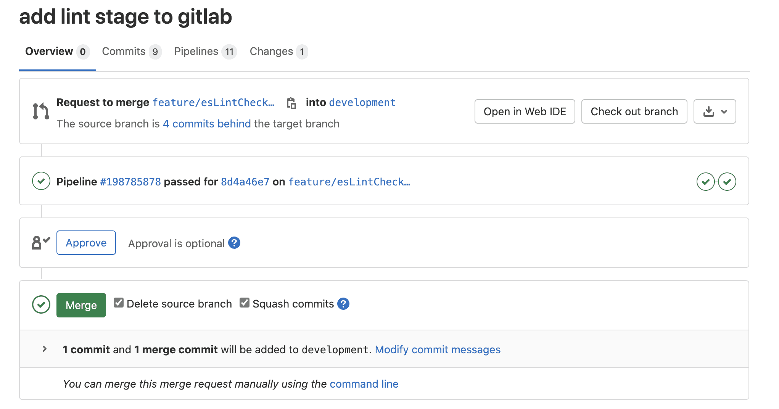Image resolution: width=779 pixels, height=409 pixels.
Task: Click the Approve button
Action: click(x=86, y=243)
